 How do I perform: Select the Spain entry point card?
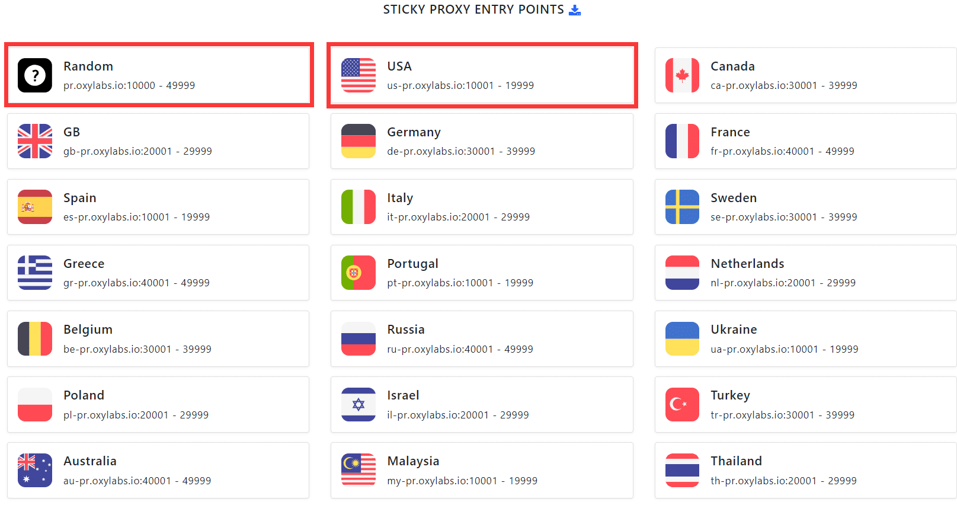click(x=158, y=207)
